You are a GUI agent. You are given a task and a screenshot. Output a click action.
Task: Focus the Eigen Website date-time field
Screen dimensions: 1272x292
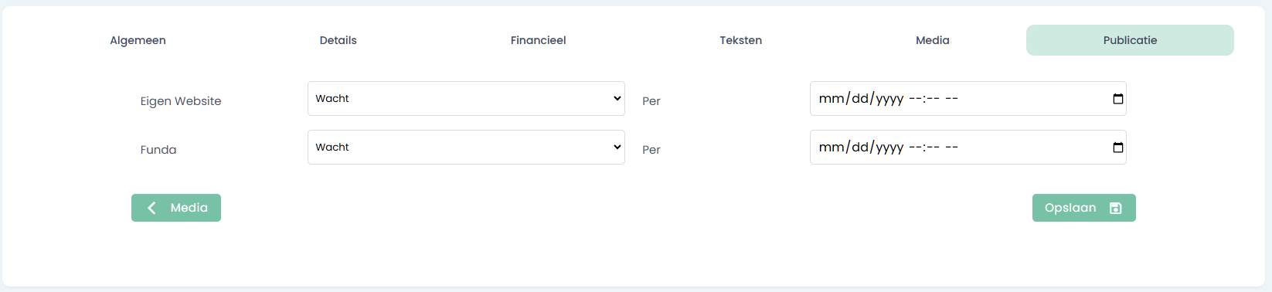click(x=968, y=99)
